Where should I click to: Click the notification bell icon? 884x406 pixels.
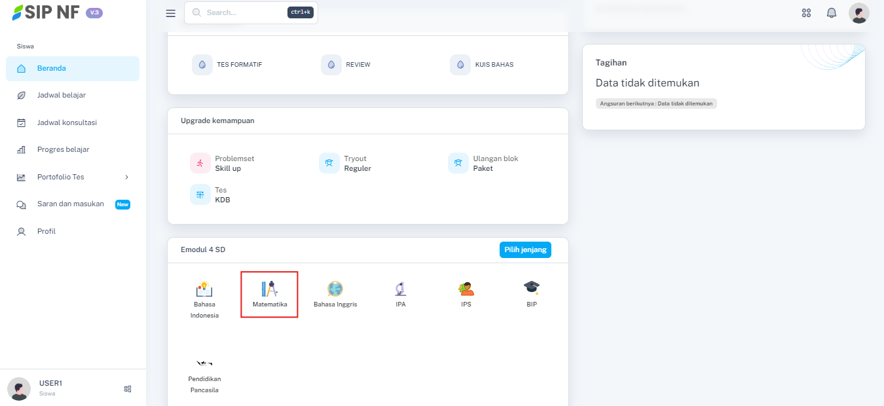pos(832,13)
